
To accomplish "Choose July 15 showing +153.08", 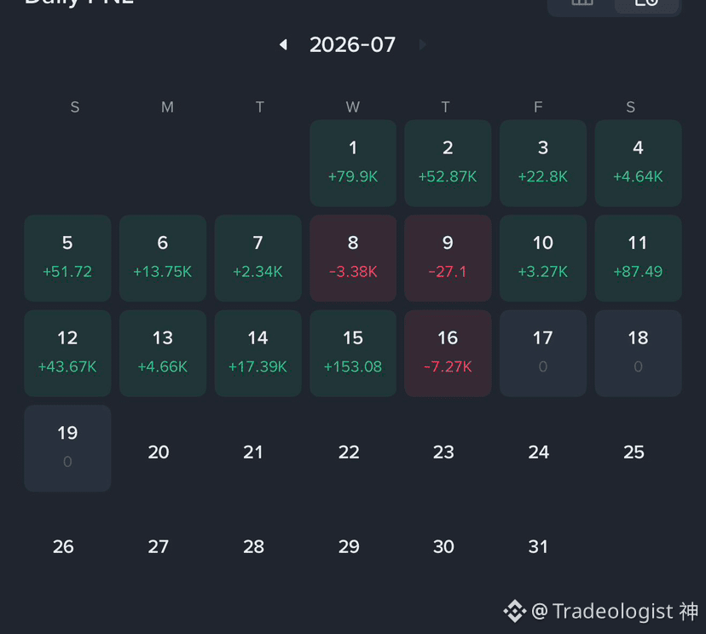I will [x=353, y=354].
